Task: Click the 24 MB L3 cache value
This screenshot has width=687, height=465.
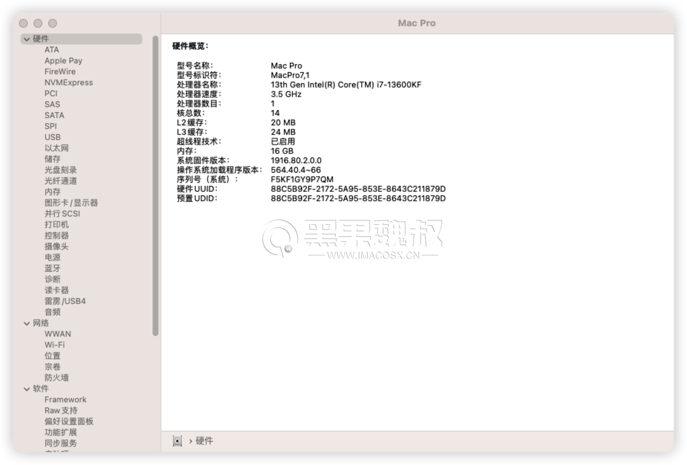Action: click(x=283, y=132)
